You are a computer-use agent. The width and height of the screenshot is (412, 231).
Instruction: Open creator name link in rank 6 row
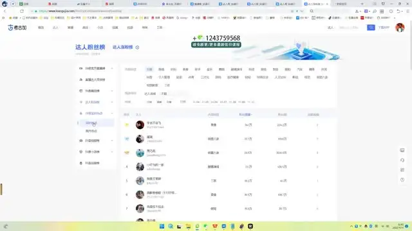[x=162, y=193]
